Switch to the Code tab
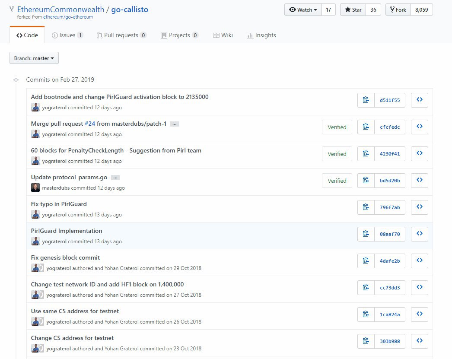Viewport: 452px width, 359px height. point(27,35)
